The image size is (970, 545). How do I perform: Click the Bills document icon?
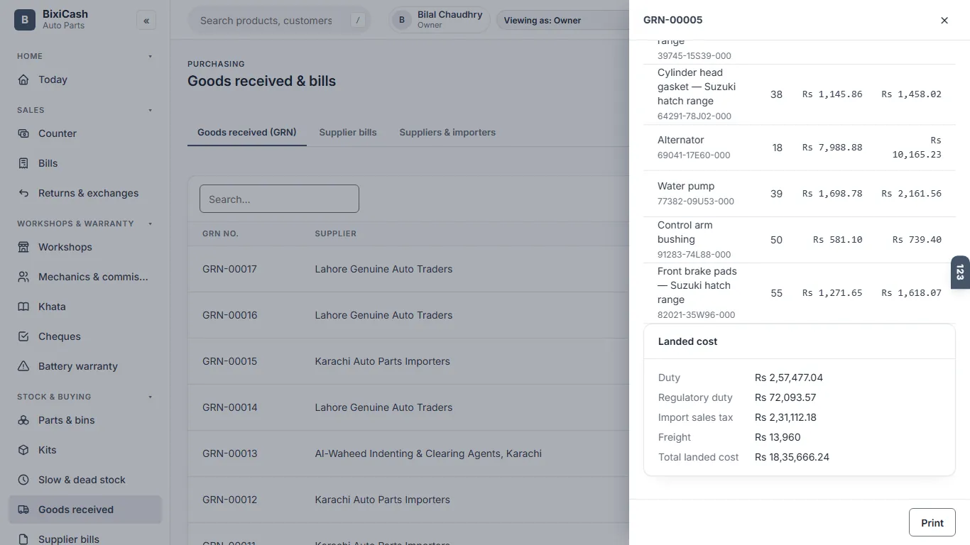pyautogui.click(x=23, y=163)
